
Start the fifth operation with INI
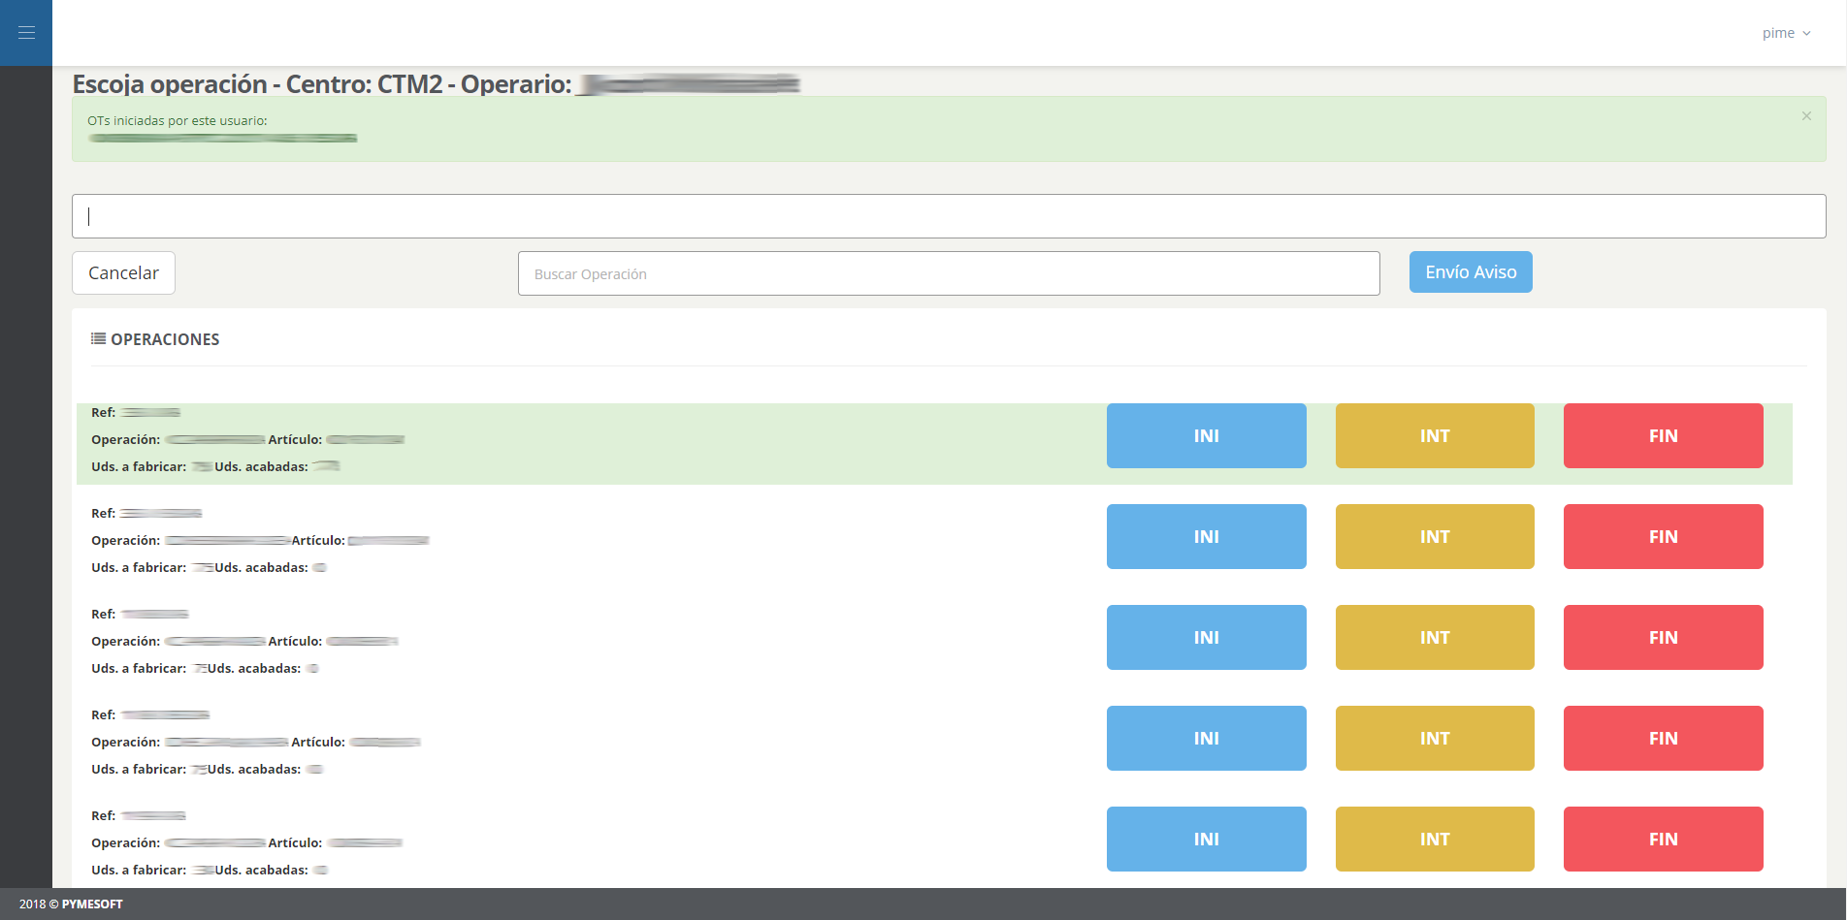(1206, 840)
